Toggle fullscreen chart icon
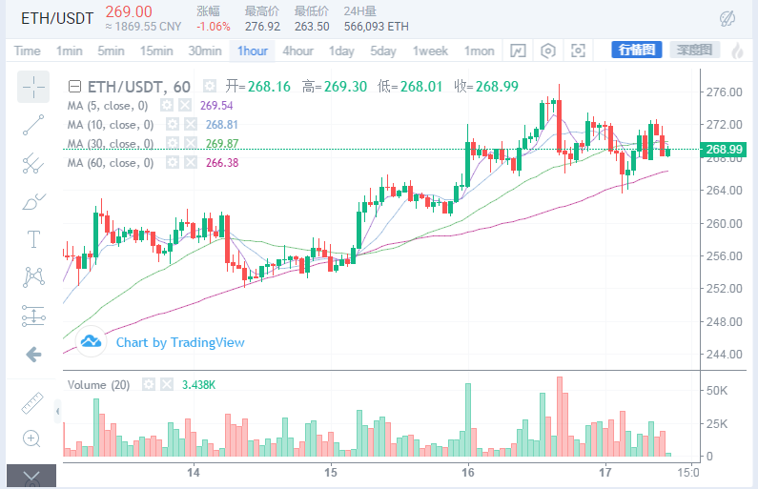The height and width of the screenshot is (489, 758). tap(578, 51)
